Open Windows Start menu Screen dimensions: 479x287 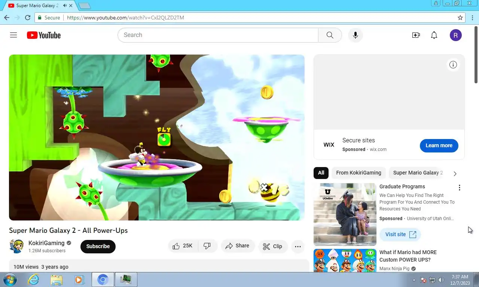(x=10, y=280)
